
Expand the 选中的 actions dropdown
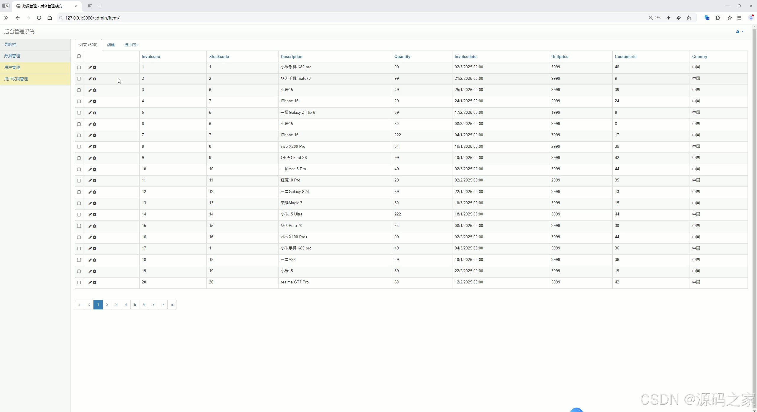click(x=131, y=45)
